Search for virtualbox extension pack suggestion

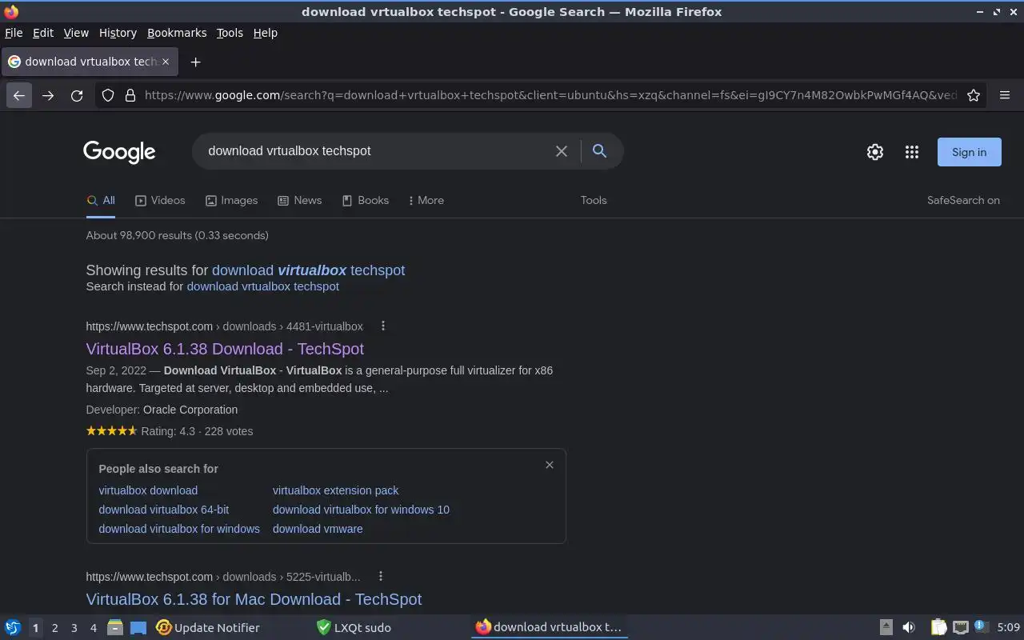(335, 490)
